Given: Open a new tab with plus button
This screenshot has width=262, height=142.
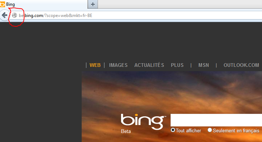Looking at the screenshot, I should (93, 4).
